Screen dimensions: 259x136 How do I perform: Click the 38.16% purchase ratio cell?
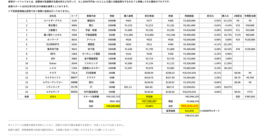(x=227, y=68)
